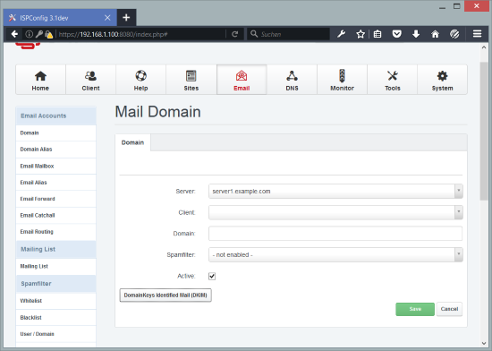Open the Home module
The width and height of the screenshot is (492, 351).
coord(40,80)
